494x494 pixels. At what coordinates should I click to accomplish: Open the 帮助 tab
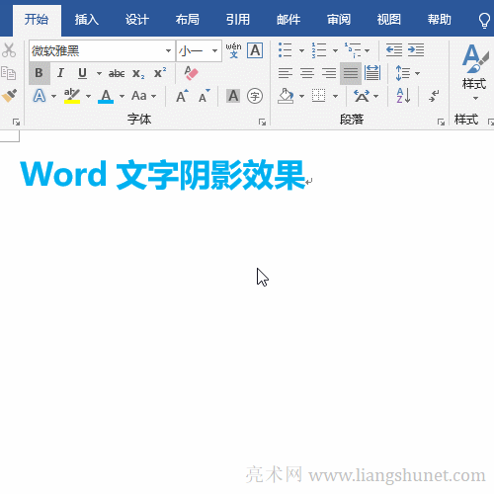point(440,20)
